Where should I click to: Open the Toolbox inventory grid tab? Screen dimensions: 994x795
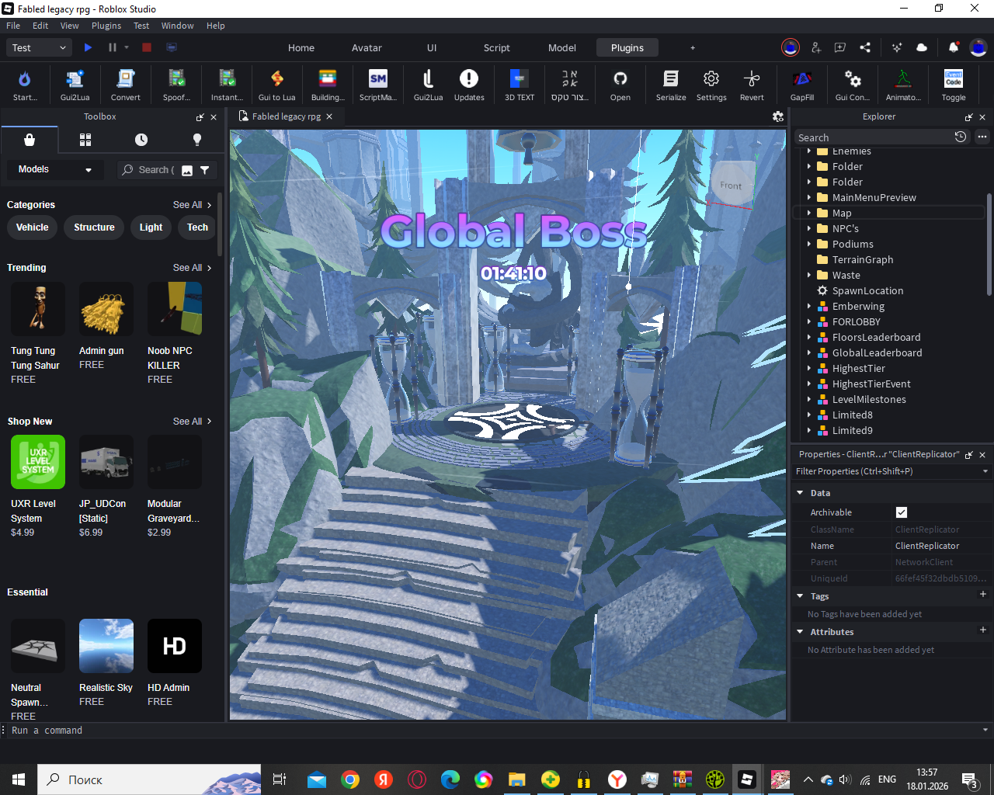pos(85,140)
